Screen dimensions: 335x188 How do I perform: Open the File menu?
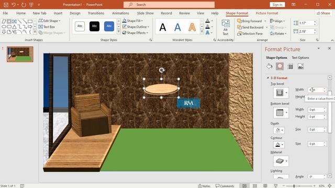point(5,13)
